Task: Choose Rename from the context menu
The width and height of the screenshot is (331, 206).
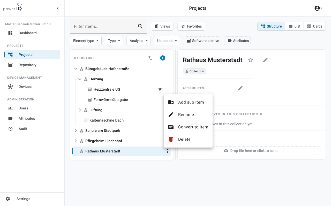Action: point(188,115)
